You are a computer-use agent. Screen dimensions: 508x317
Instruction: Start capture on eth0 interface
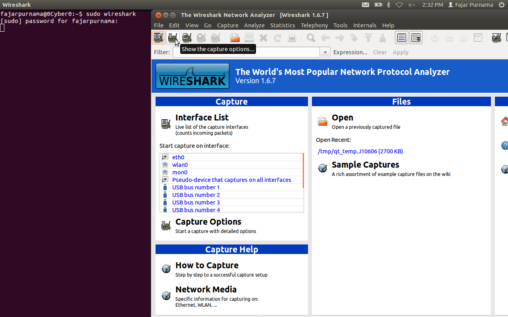(178, 157)
